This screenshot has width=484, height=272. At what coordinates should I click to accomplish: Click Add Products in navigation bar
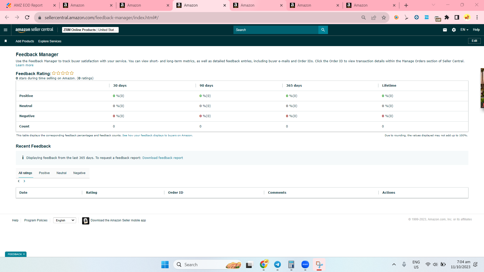click(x=25, y=41)
